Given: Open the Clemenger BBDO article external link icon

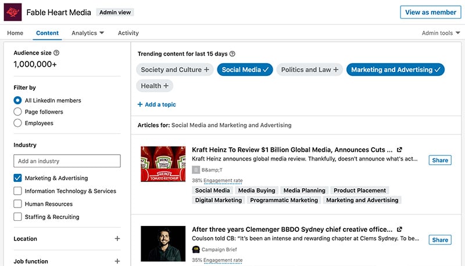Looking at the screenshot, I should pyautogui.click(x=399, y=229).
